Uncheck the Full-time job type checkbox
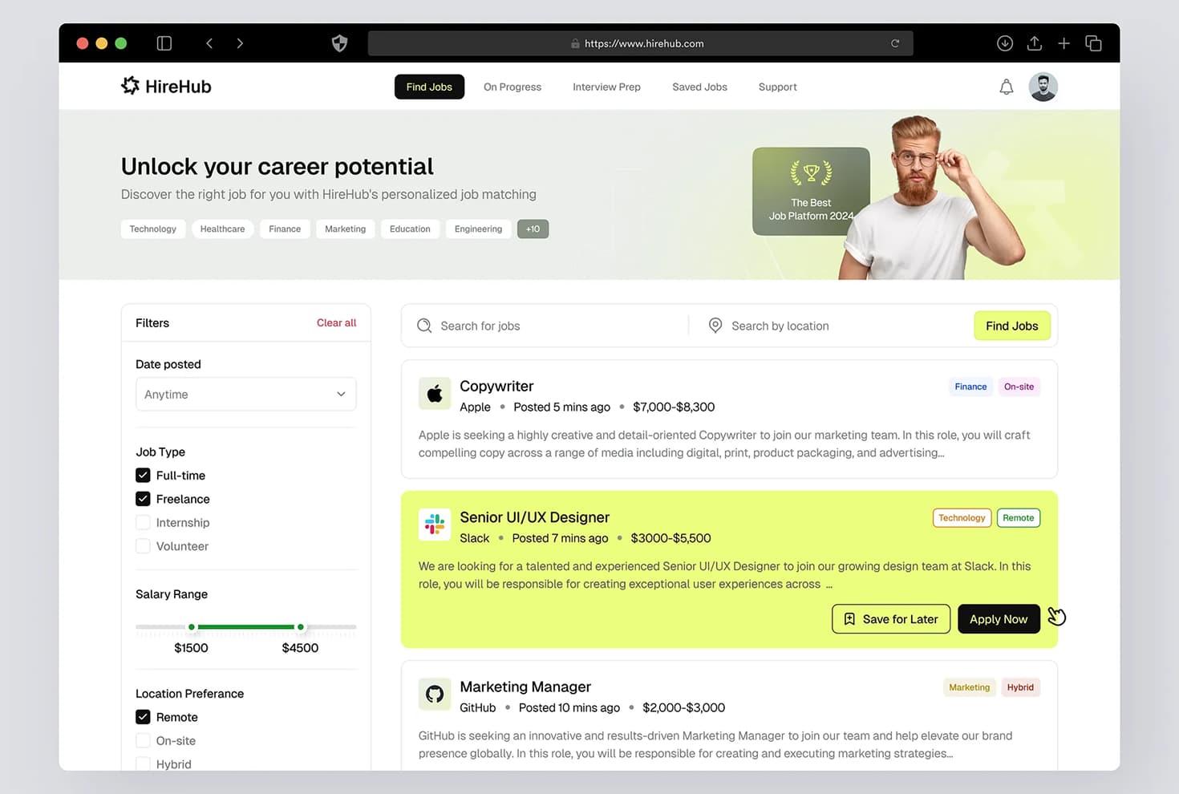Viewport: 1179px width, 794px height. click(x=143, y=476)
